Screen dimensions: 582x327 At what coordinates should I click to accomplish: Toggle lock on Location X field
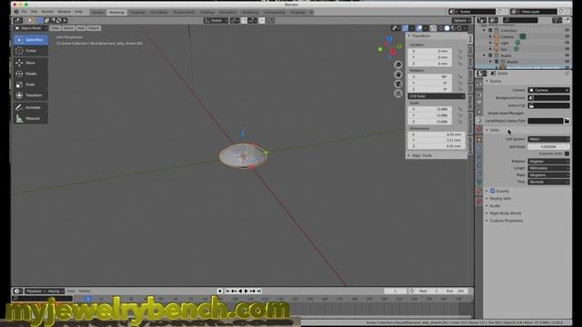click(x=460, y=51)
